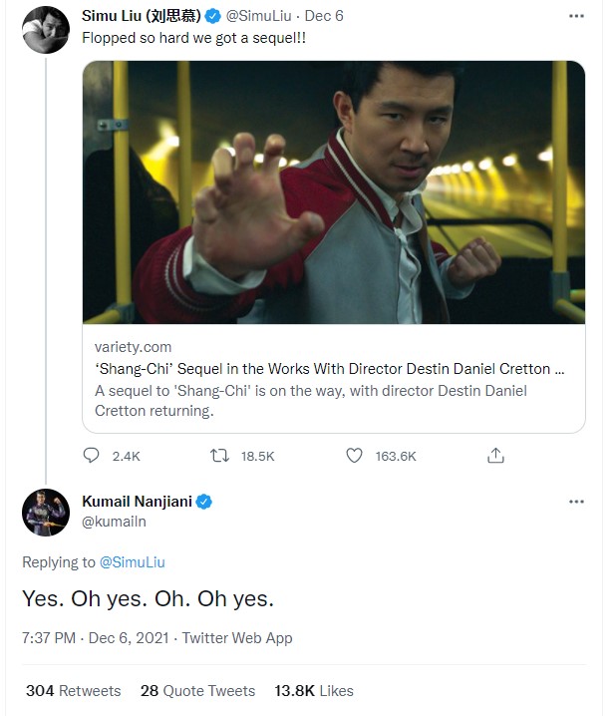Click the retweet icon on Simu Liu's tweet
Viewport: 615px width, 716px height.
coord(219,456)
